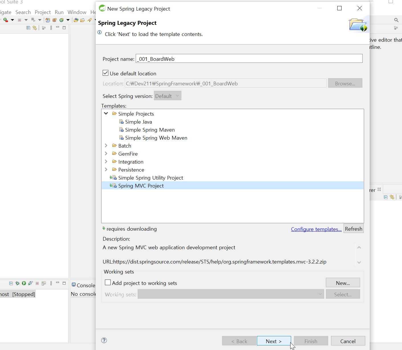Collapse All in the Servers view toolbar
This screenshot has height=350, width=402.
click(x=11, y=283)
